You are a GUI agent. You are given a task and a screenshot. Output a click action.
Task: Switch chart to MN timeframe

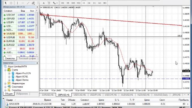[x=105, y=3]
